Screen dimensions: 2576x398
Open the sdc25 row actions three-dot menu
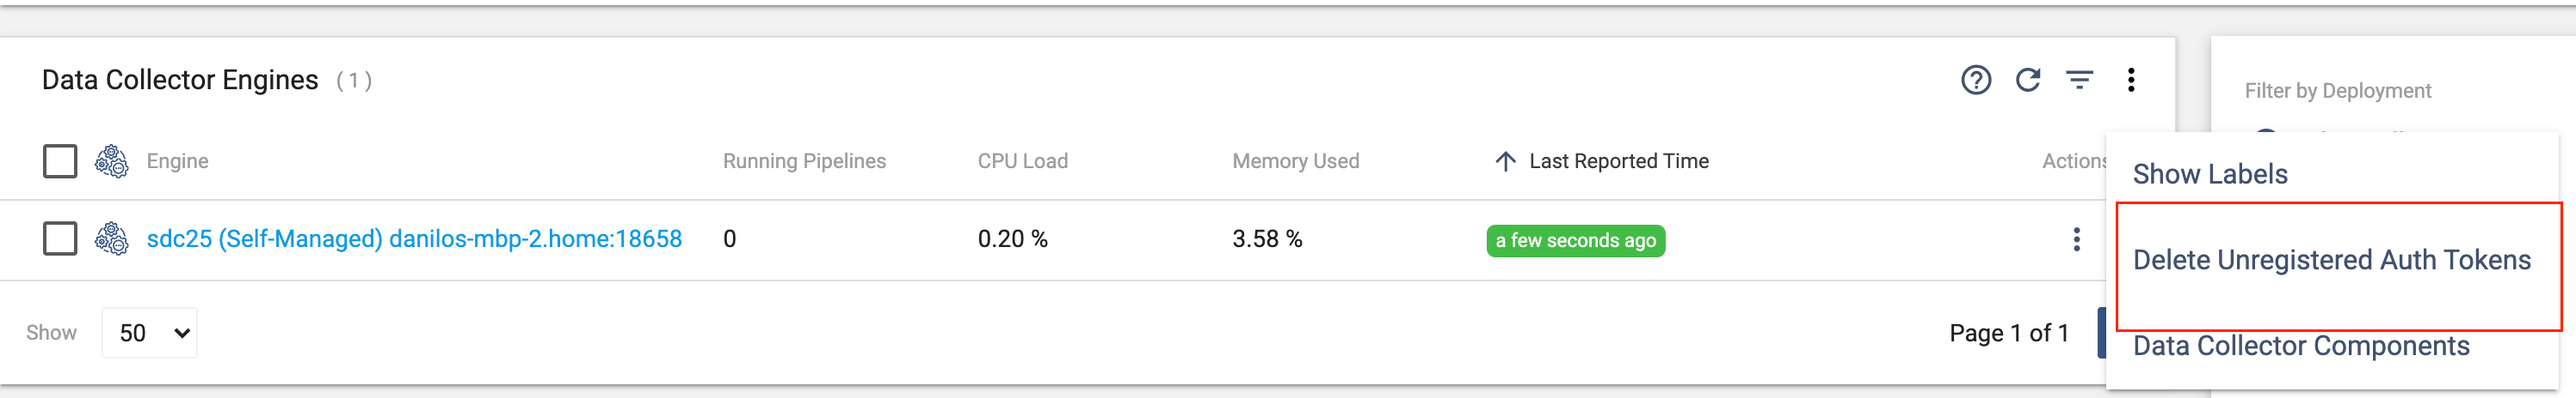point(2076,239)
